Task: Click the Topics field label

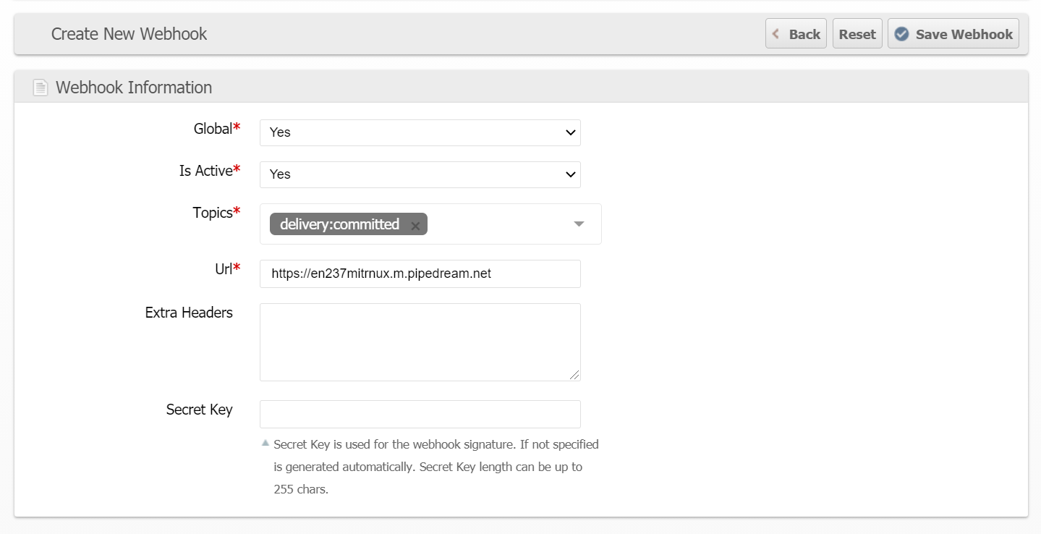Action: click(x=212, y=213)
